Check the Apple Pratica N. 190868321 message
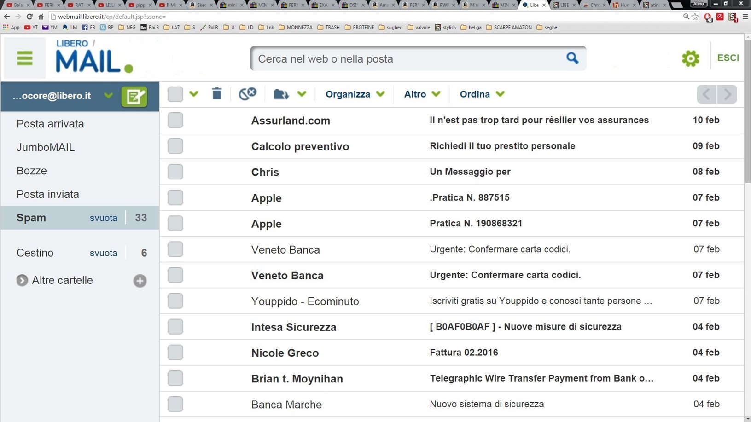Screen dimensions: 751x422 tap(175, 223)
